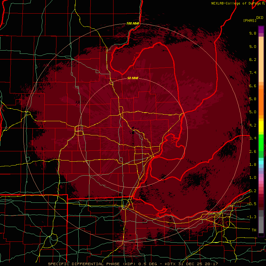Image resolution: width=266 pixels, height=266 pixels.
Task: Select the 5.0 scale value
Action: click(x=253, y=112)
